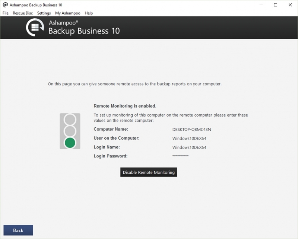The width and height of the screenshot is (298, 239).
Task: Click the Ashampoo Backup logo icon in header
Action: pyautogui.click(x=35, y=27)
